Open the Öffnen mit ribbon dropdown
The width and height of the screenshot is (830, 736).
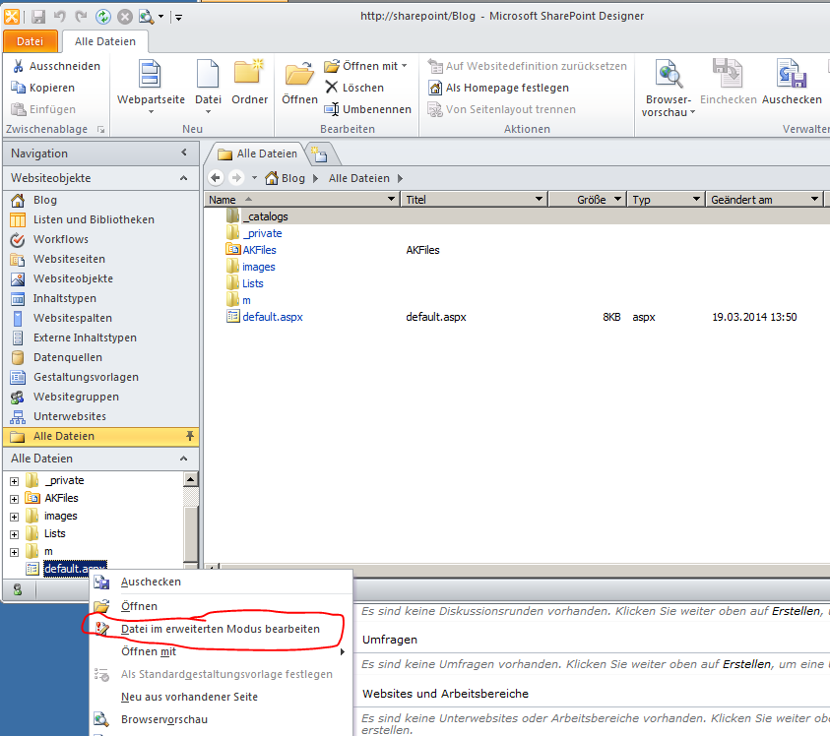tap(366, 66)
